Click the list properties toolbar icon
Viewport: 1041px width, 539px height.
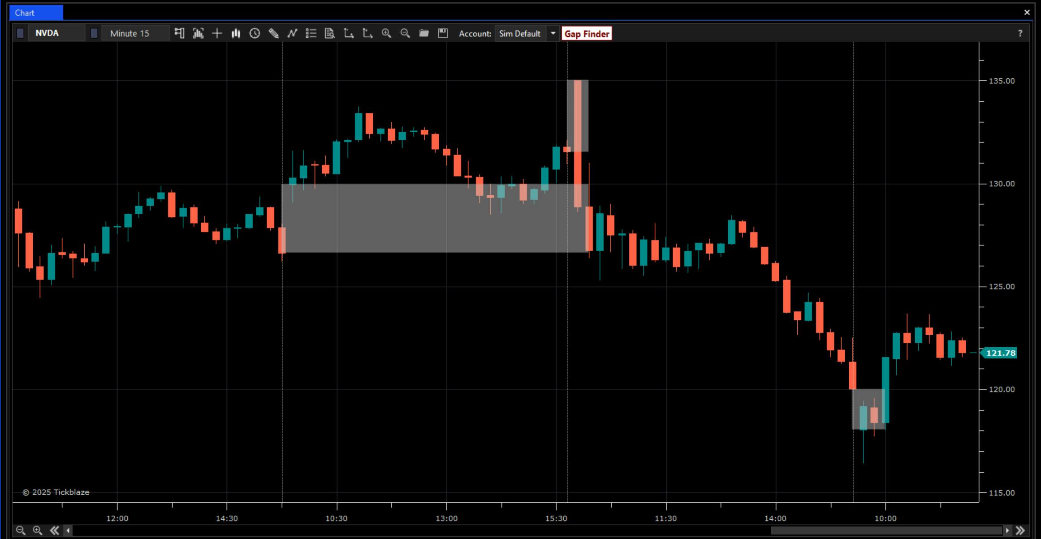click(x=311, y=33)
